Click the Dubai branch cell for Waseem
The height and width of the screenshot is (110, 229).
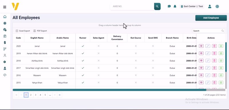(172, 75)
